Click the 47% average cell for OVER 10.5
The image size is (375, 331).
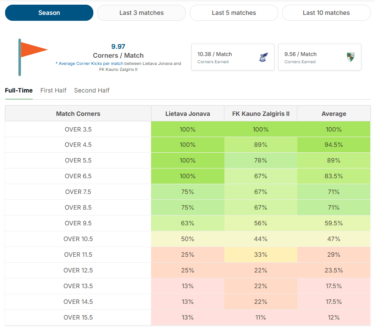point(334,239)
